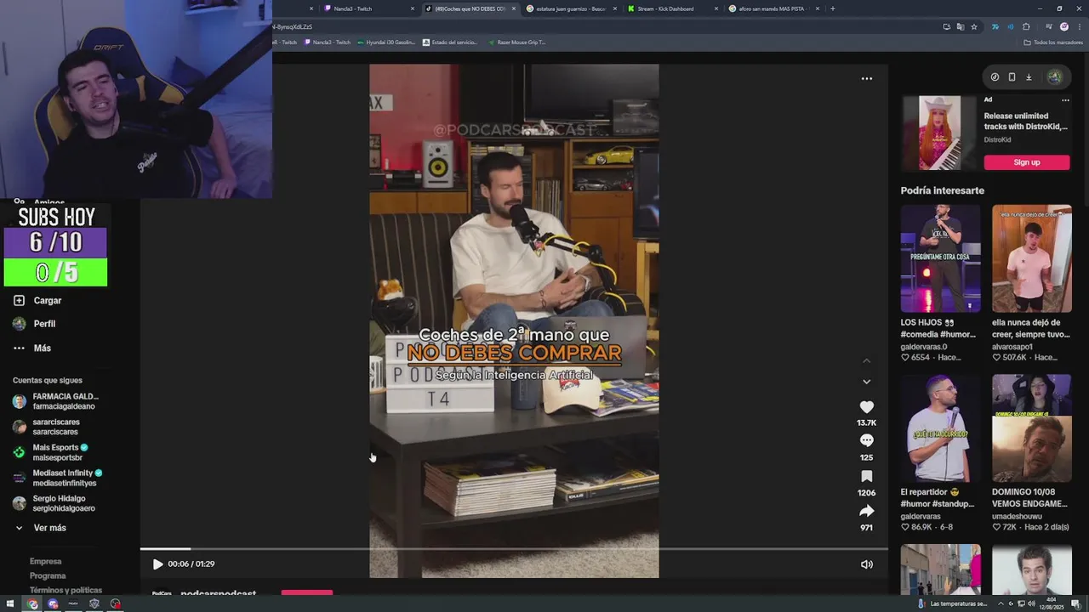Go to the next video with down chevron
Viewport: 1089px width, 612px height.
coord(866,382)
